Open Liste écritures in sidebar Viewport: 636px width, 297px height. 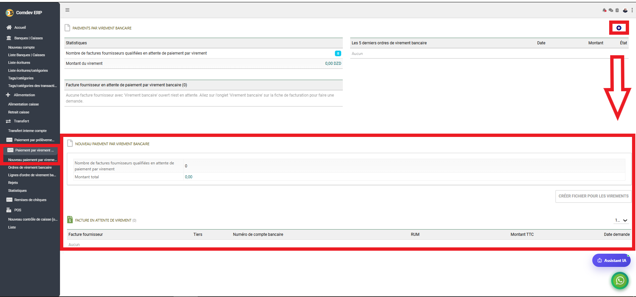coord(19,63)
